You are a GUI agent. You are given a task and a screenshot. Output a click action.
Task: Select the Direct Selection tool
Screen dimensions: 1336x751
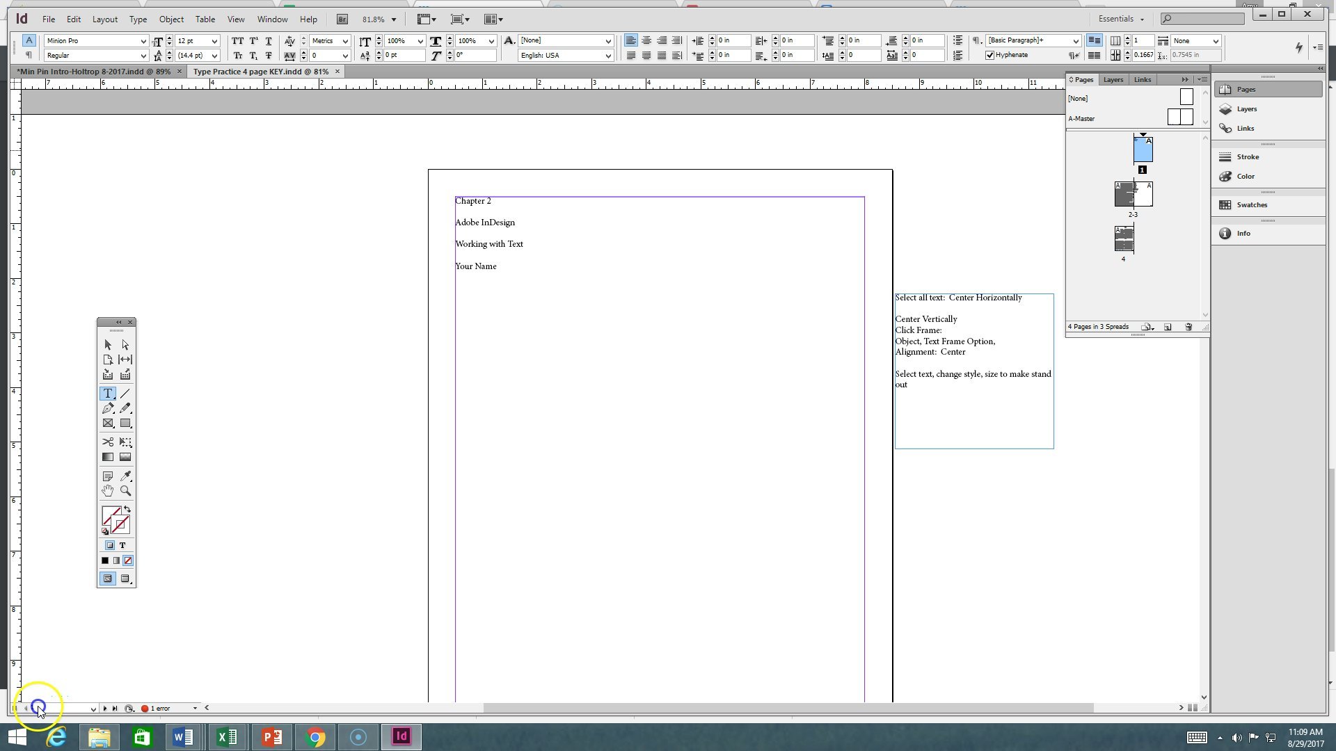pos(125,345)
